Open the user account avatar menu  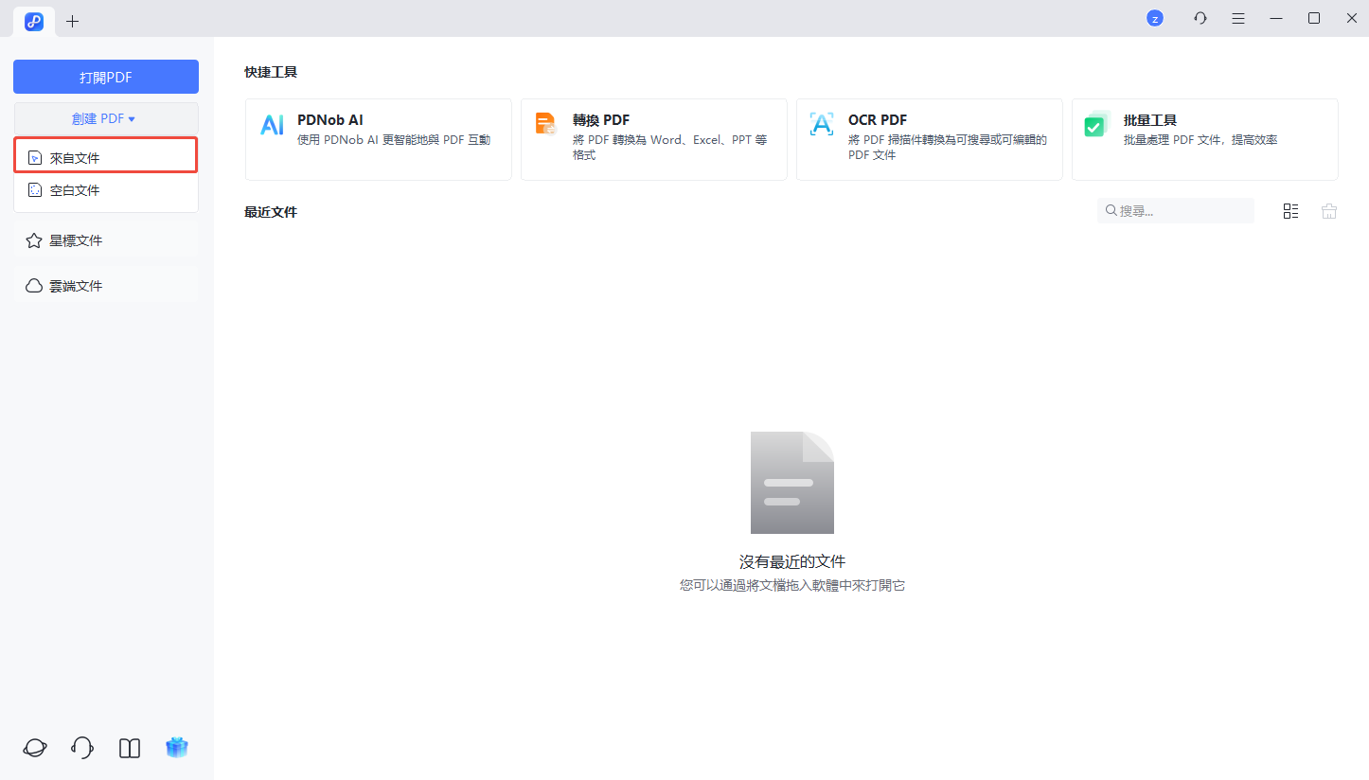click(1155, 18)
